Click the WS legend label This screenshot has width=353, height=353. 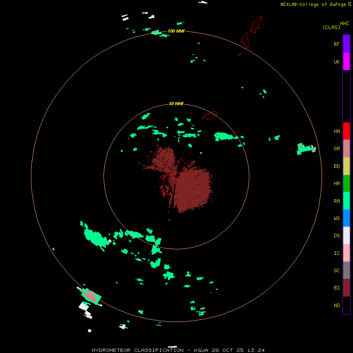pos(337,218)
